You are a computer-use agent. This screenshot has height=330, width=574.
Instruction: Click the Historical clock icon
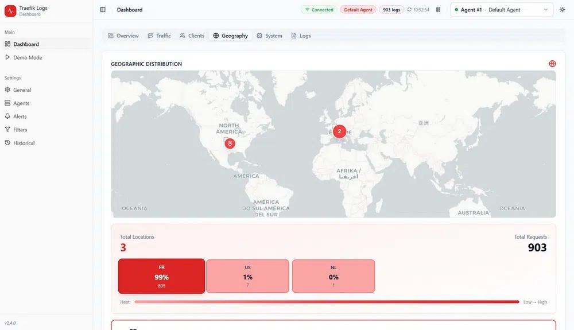tap(7, 143)
